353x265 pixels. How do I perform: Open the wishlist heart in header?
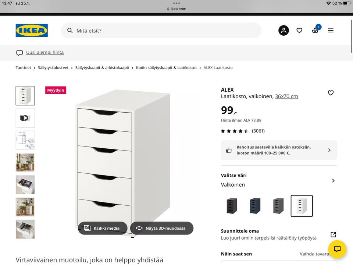[x=299, y=31]
